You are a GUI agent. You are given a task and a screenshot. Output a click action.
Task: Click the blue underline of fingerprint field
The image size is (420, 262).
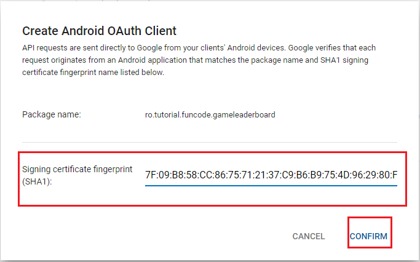[271, 186]
